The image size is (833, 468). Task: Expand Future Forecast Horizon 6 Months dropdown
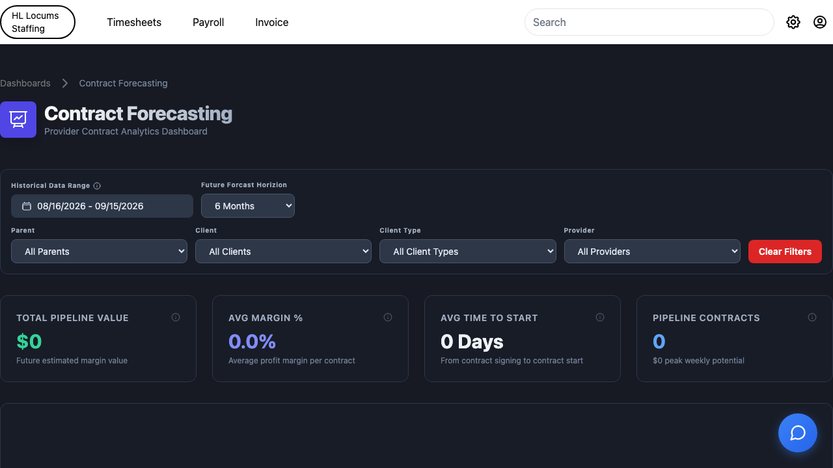(248, 206)
